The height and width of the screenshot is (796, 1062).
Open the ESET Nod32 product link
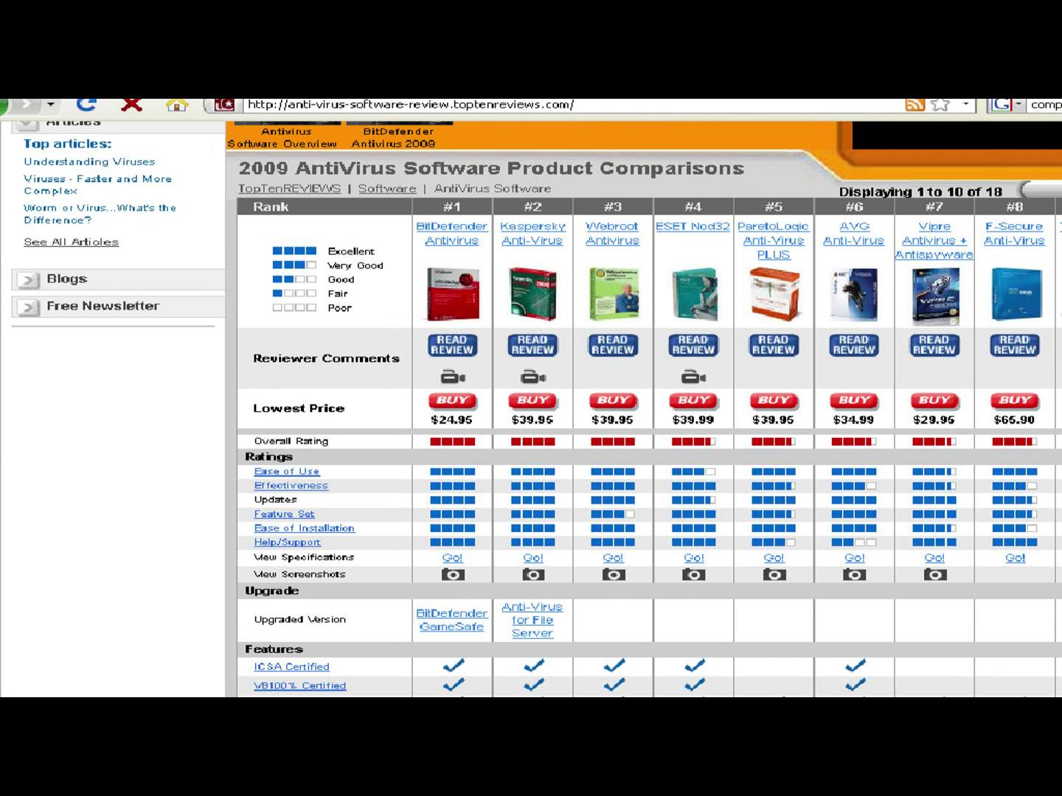point(693,226)
